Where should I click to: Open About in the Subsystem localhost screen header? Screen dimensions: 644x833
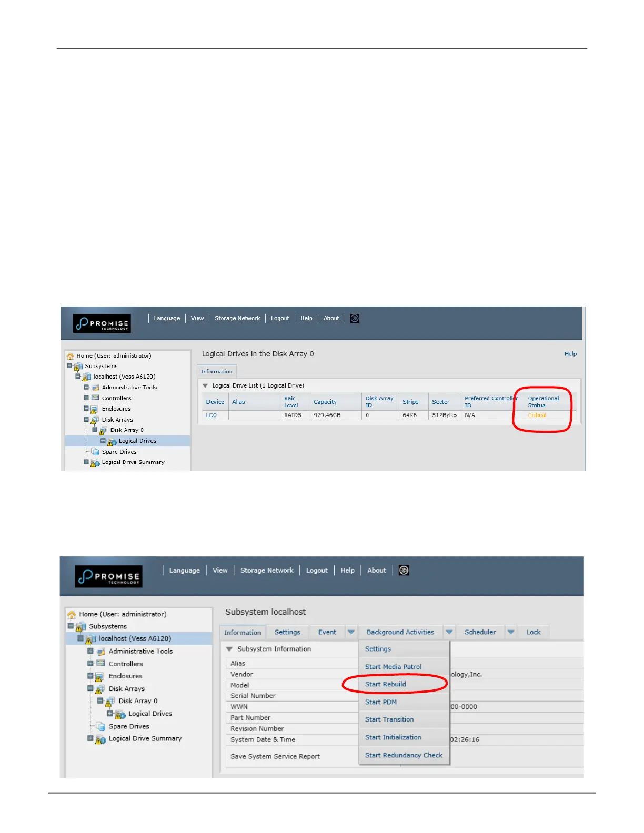(x=377, y=570)
